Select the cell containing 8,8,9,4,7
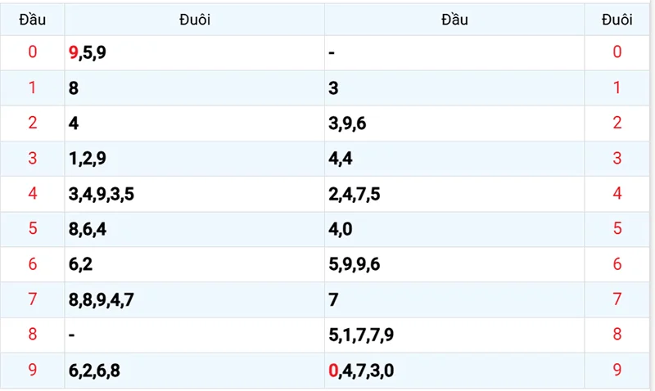 [x=195, y=299]
